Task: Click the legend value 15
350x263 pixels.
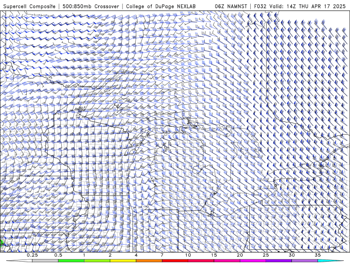Action: point(214,255)
